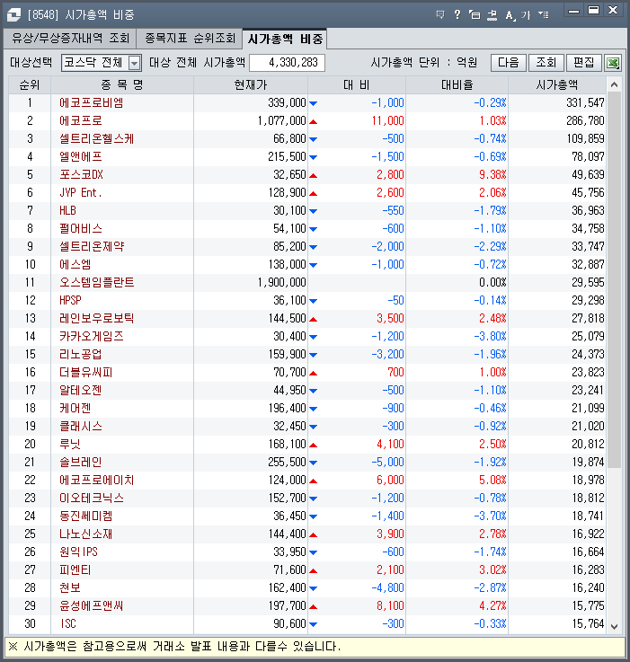Select 이오테크닉스 stock name
The image size is (630, 662).
(x=92, y=498)
